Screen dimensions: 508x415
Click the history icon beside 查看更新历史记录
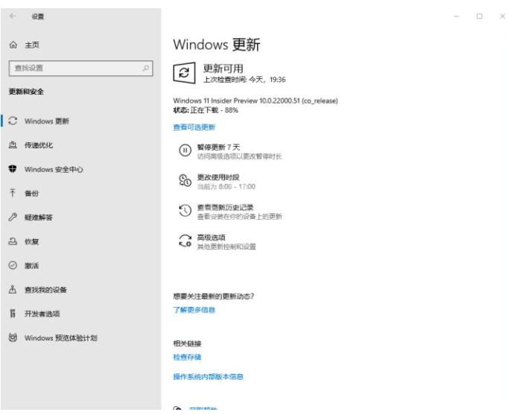tap(185, 211)
